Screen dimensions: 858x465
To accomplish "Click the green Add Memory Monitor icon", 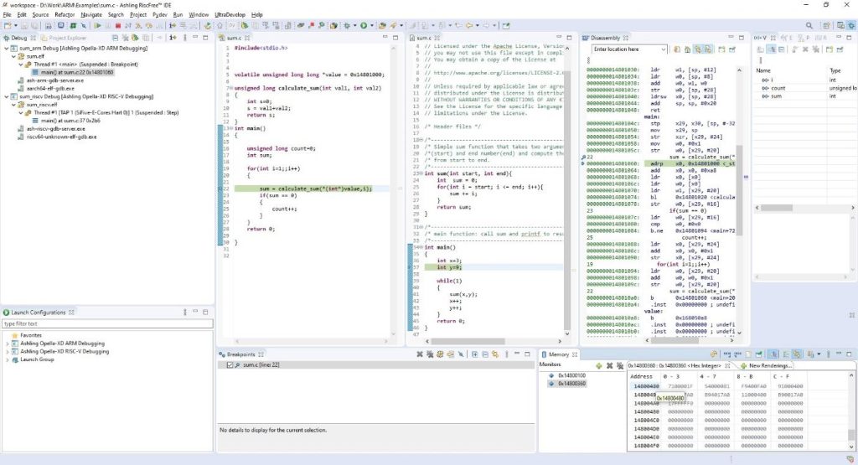I will pos(598,365).
